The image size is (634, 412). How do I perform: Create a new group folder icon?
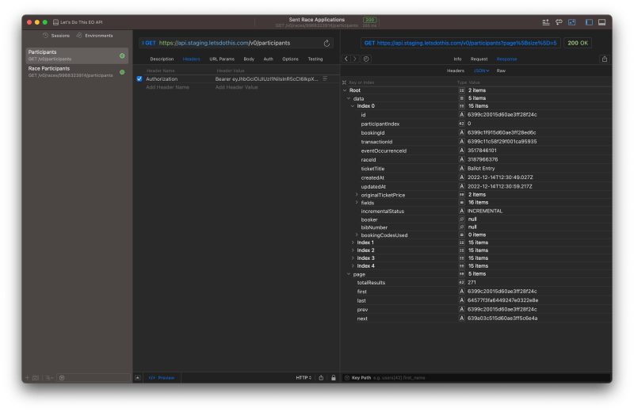point(36,378)
